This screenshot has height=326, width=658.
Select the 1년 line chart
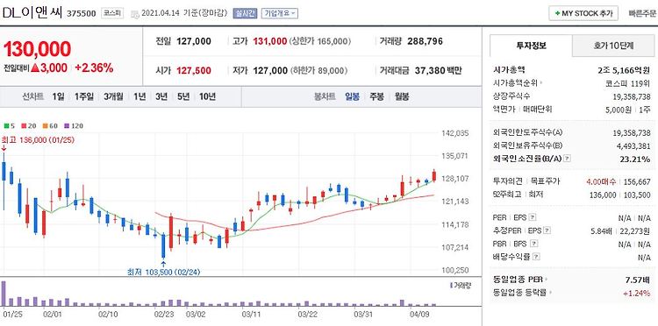(139, 96)
